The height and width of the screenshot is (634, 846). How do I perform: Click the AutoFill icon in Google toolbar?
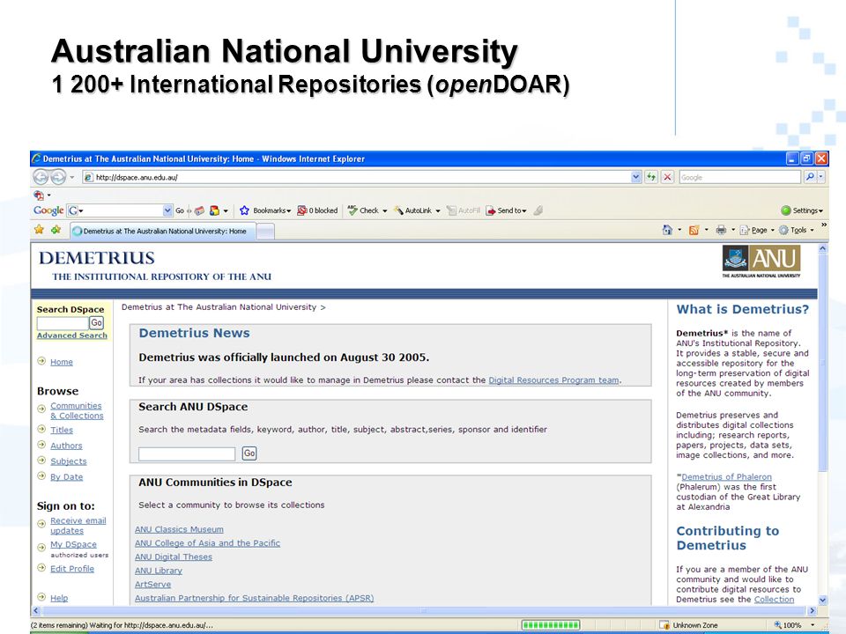(x=451, y=210)
